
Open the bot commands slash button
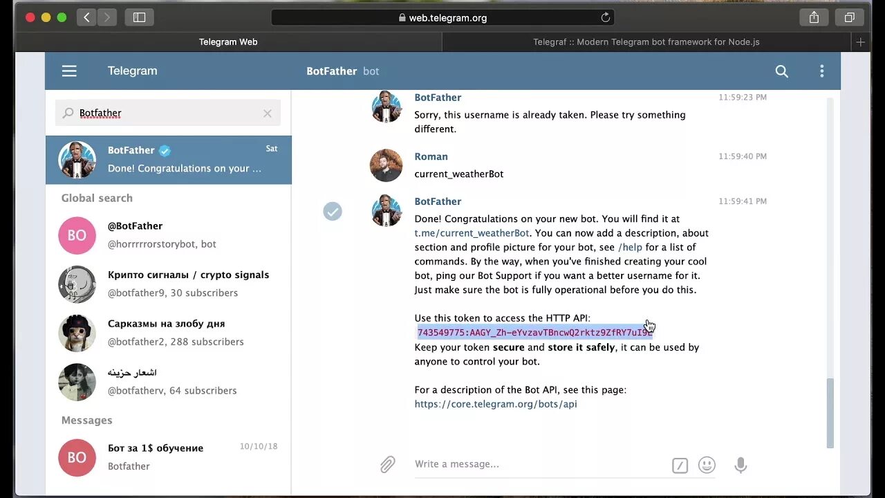pyautogui.click(x=680, y=465)
